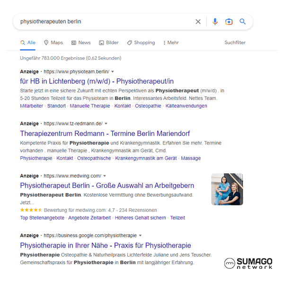Click the Angebote Zeitarbeit sitelink
Image resolution: width=284 pixels, height=284 pixels.
click(89, 218)
